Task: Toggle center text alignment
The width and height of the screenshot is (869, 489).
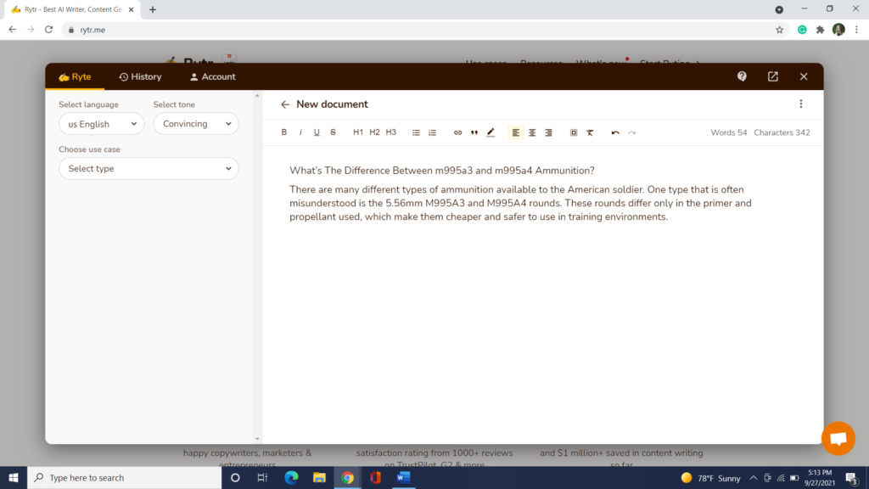Action: [x=532, y=132]
